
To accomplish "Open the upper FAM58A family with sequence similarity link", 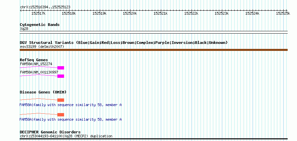I will pos(70,105).
